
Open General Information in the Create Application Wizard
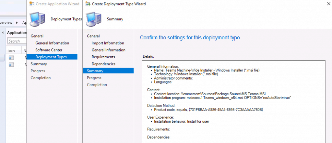52,43
